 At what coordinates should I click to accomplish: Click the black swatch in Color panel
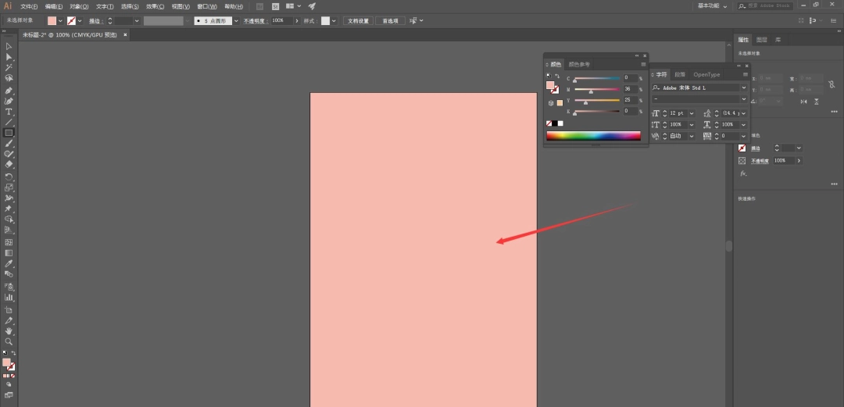(554, 123)
